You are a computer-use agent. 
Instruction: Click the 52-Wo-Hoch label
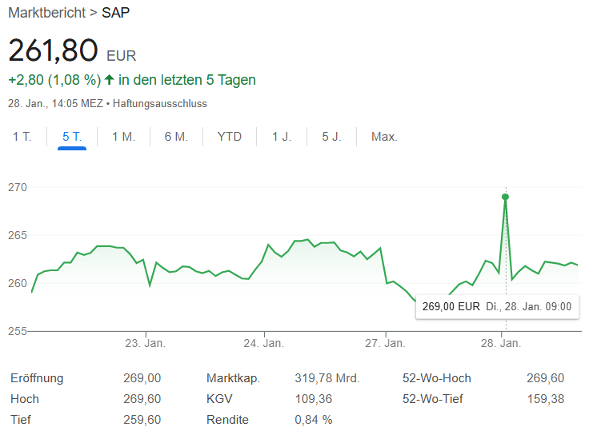point(436,378)
